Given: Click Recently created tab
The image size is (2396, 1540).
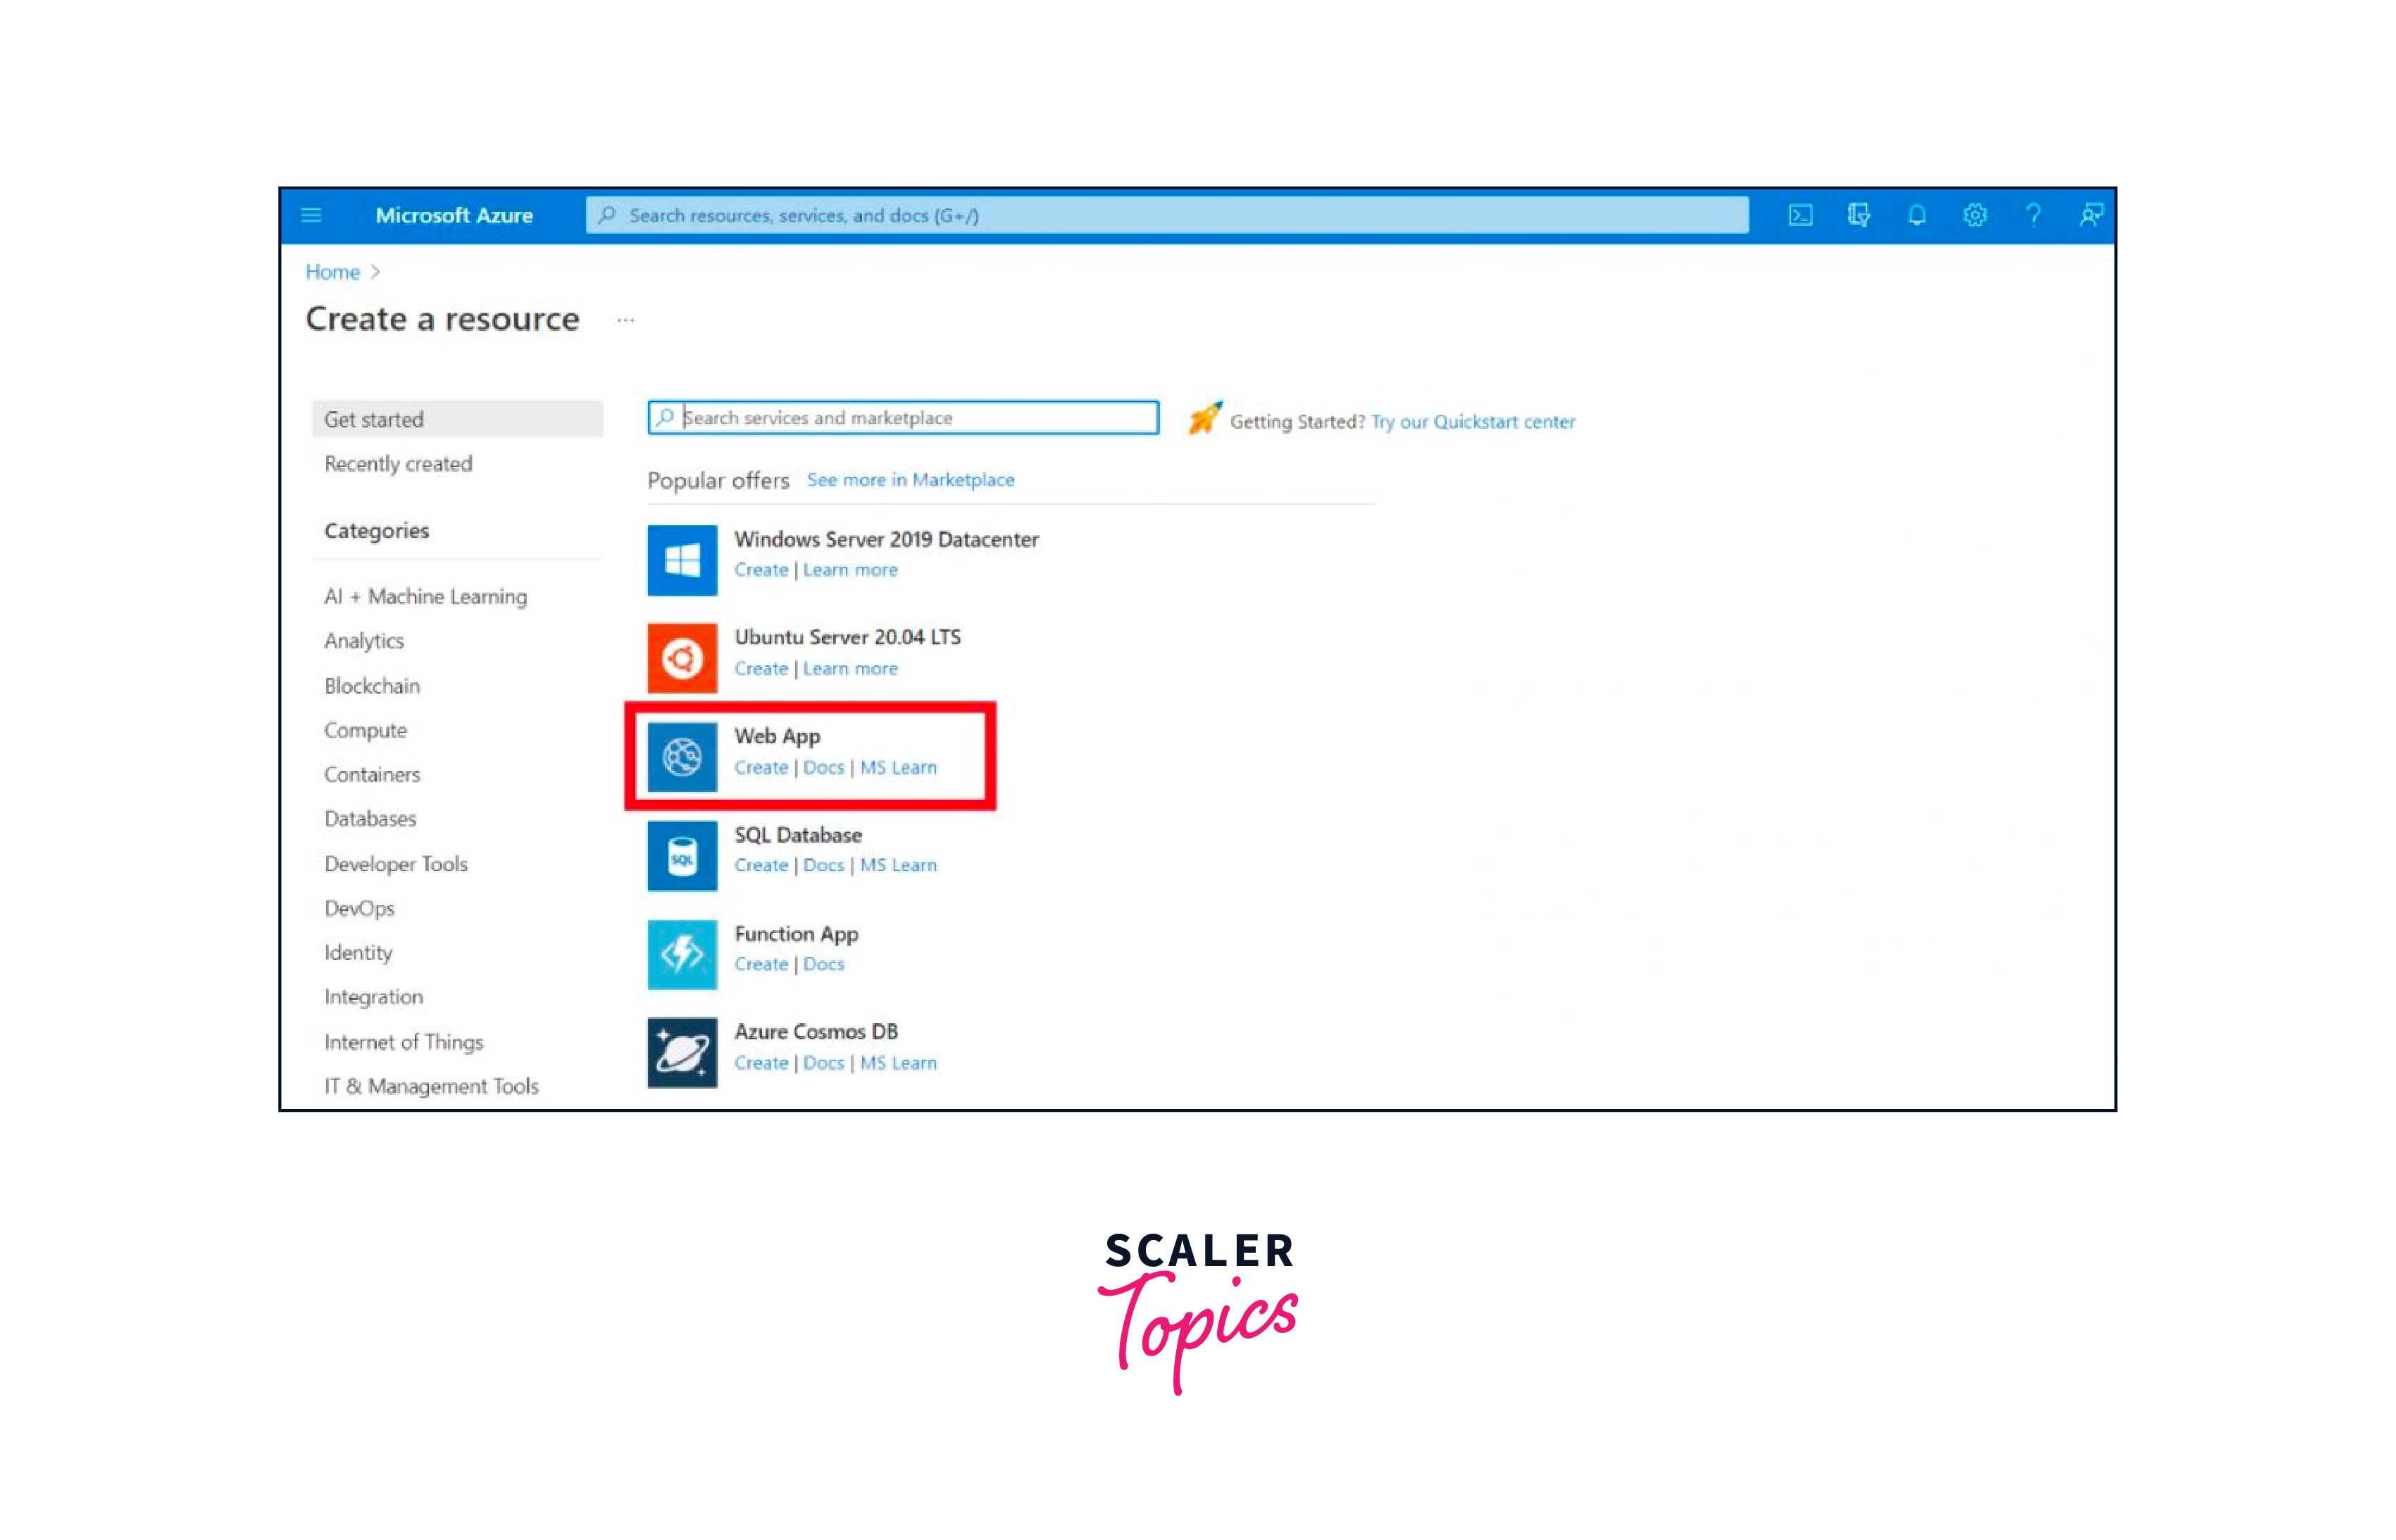Looking at the screenshot, I should coord(397,463).
